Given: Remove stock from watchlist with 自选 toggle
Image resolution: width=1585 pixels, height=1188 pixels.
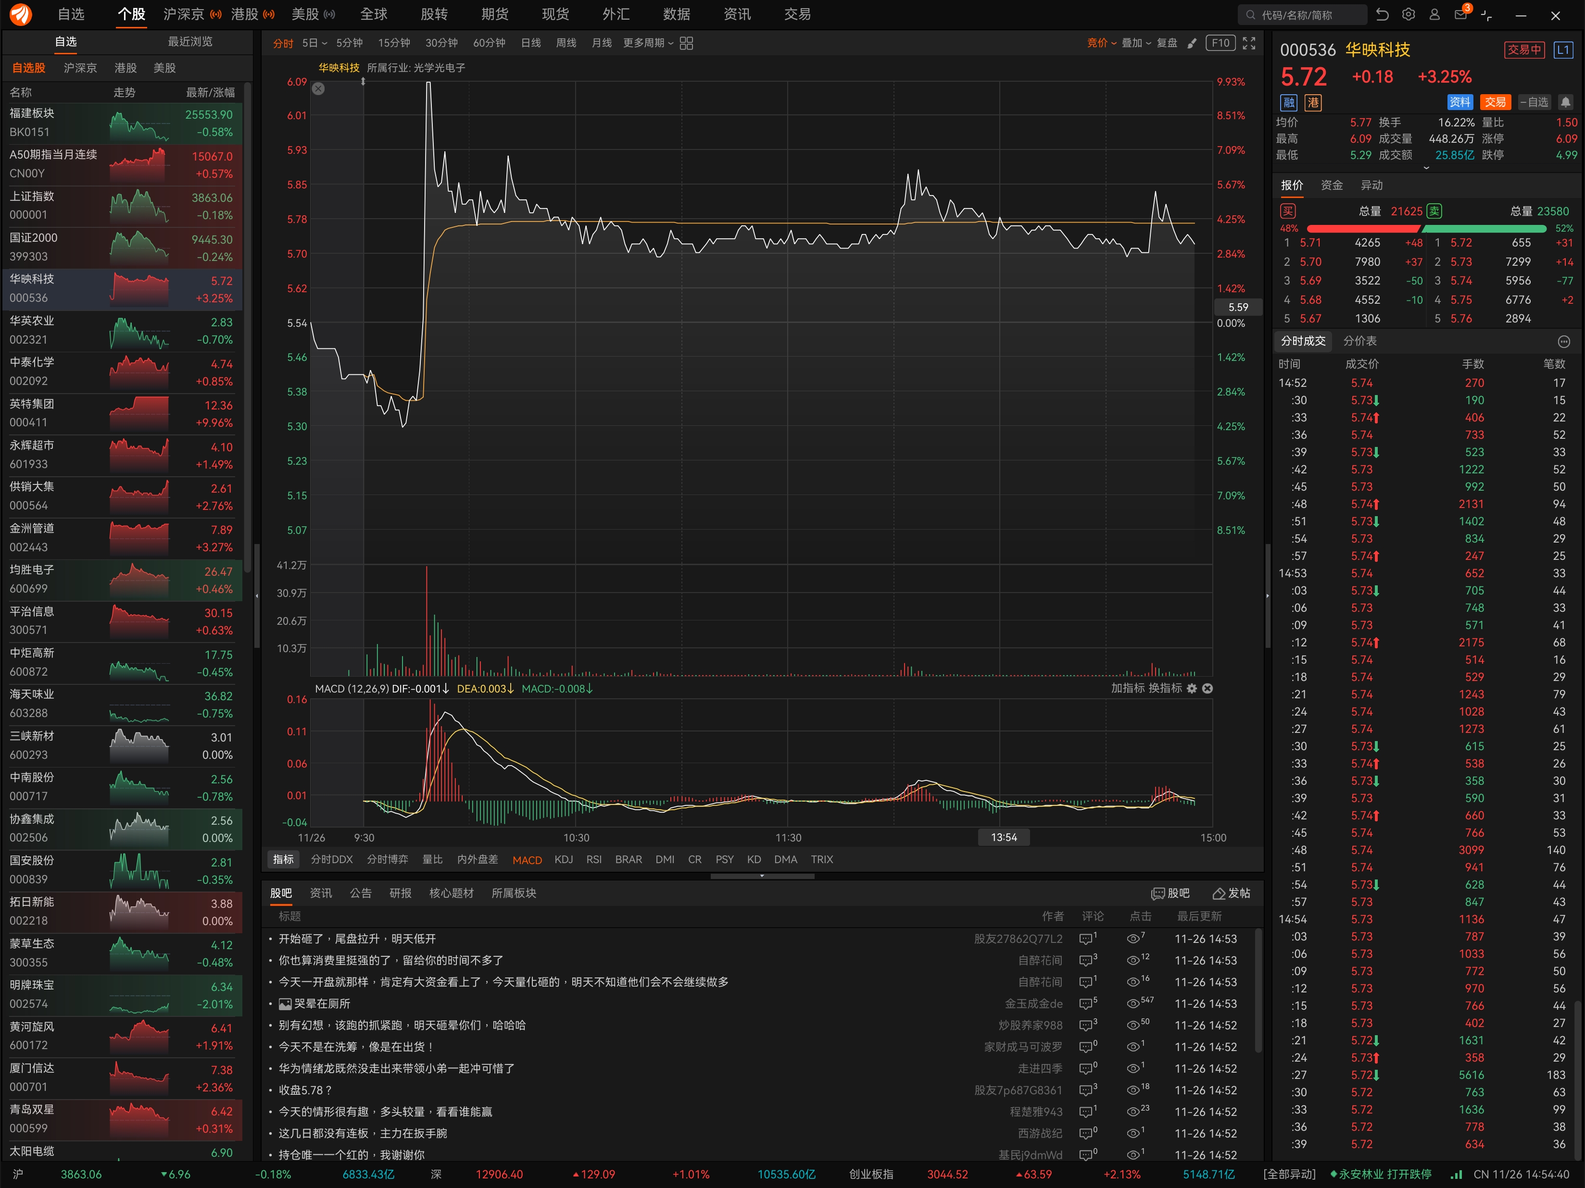Looking at the screenshot, I should coord(1534,102).
